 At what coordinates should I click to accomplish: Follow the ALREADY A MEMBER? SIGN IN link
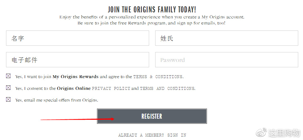tap(152, 135)
